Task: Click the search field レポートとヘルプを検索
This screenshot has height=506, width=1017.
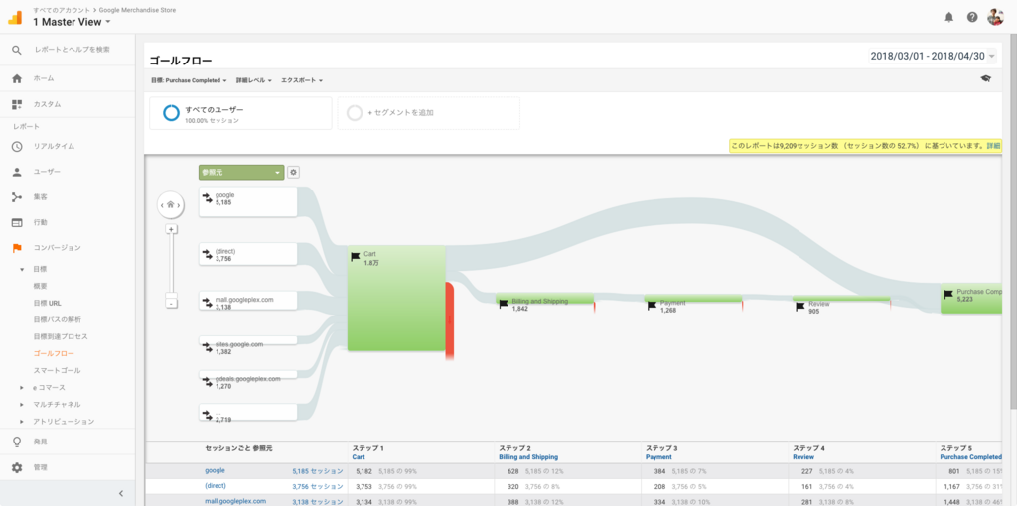Action: click(72, 50)
